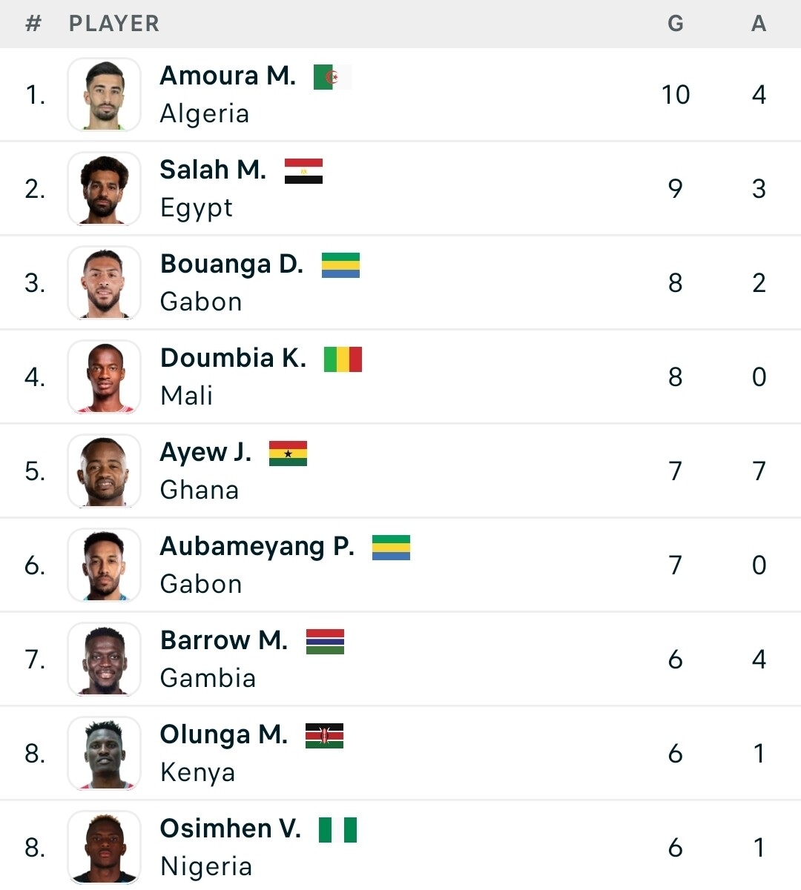The width and height of the screenshot is (801, 890).
Task: Click the Mali flag next to Doumbia K.
Action: pyautogui.click(x=343, y=359)
